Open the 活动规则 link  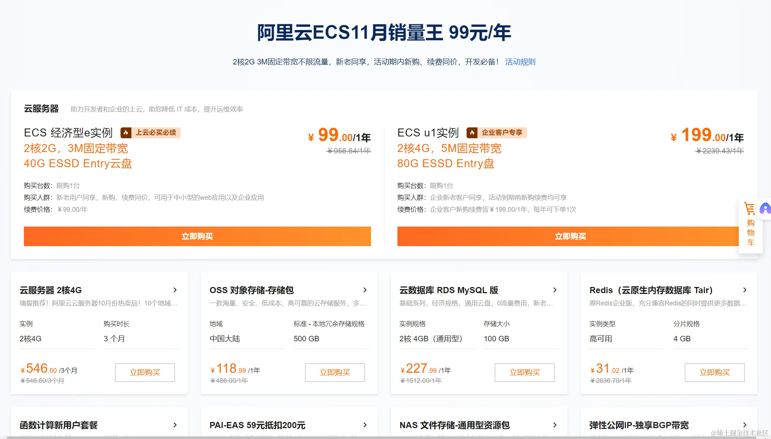click(x=520, y=62)
